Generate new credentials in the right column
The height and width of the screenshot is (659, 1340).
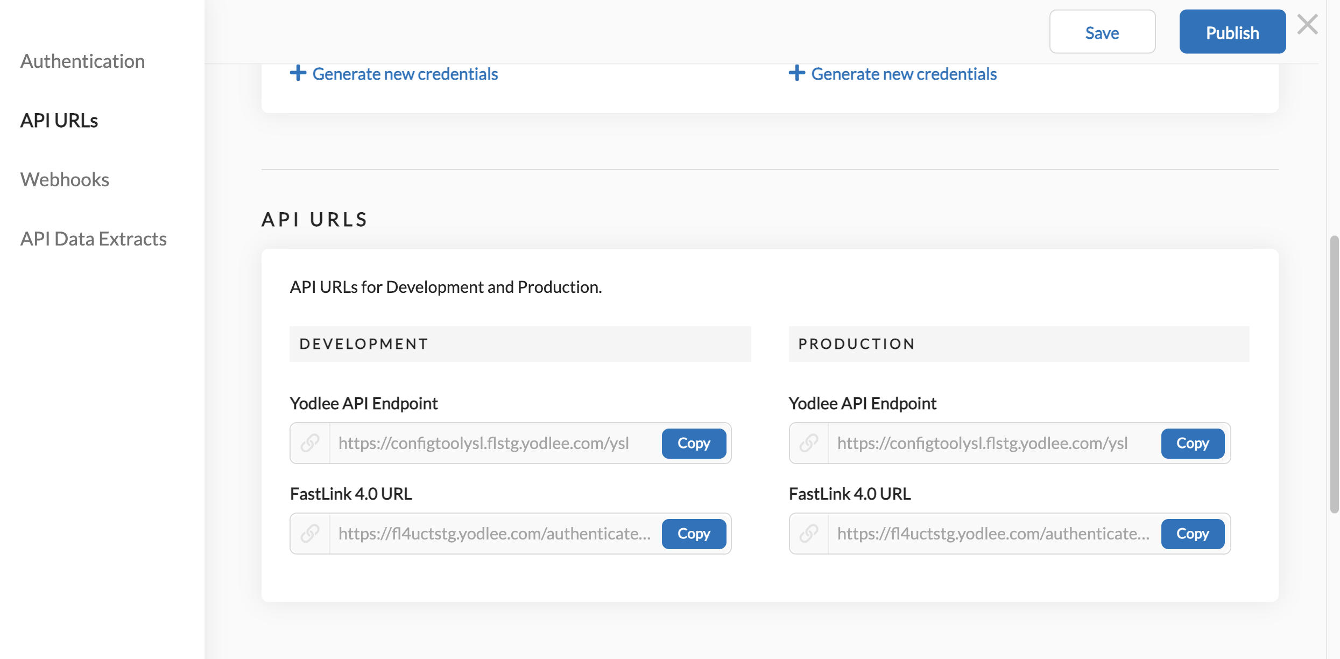tap(904, 74)
